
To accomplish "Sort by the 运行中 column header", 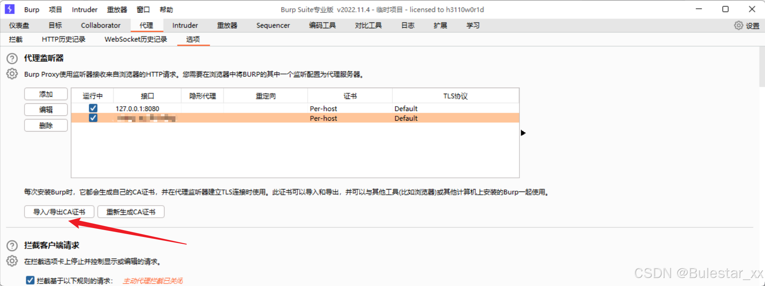I will 93,96.
